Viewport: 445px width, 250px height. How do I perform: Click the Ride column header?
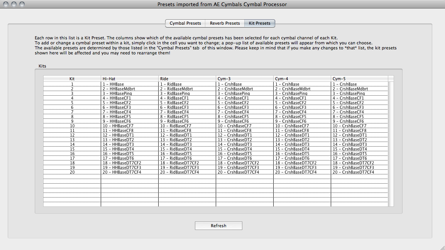(x=187, y=79)
